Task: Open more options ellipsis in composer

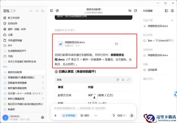Action: [96, 116]
